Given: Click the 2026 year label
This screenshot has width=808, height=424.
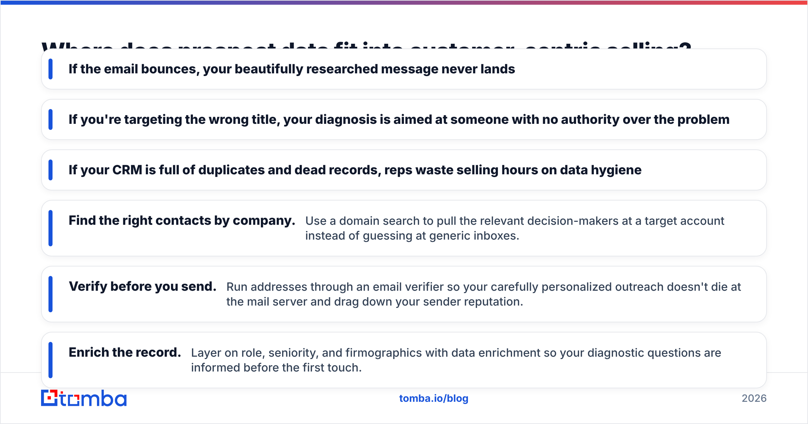Looking at the screenshot, I should coord(754,398).
